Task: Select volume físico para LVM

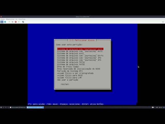Action: (x=69, y=78)
